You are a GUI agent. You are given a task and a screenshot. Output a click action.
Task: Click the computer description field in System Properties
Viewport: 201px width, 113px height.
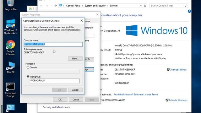point(89,36)
